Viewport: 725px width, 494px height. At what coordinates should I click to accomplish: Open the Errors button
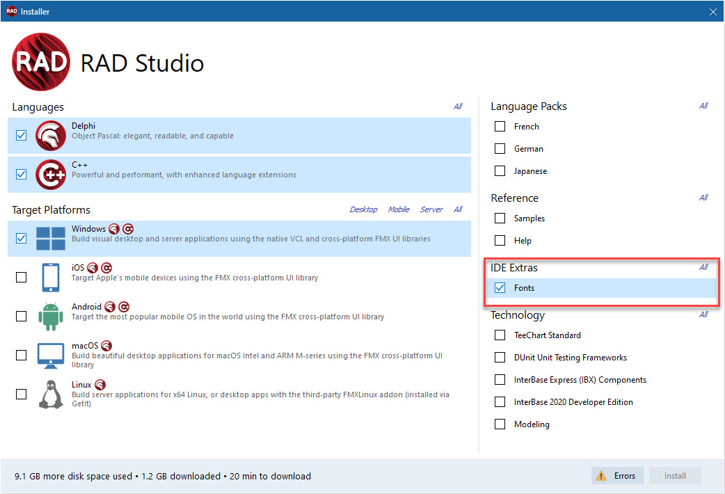(x=617, y=475)
